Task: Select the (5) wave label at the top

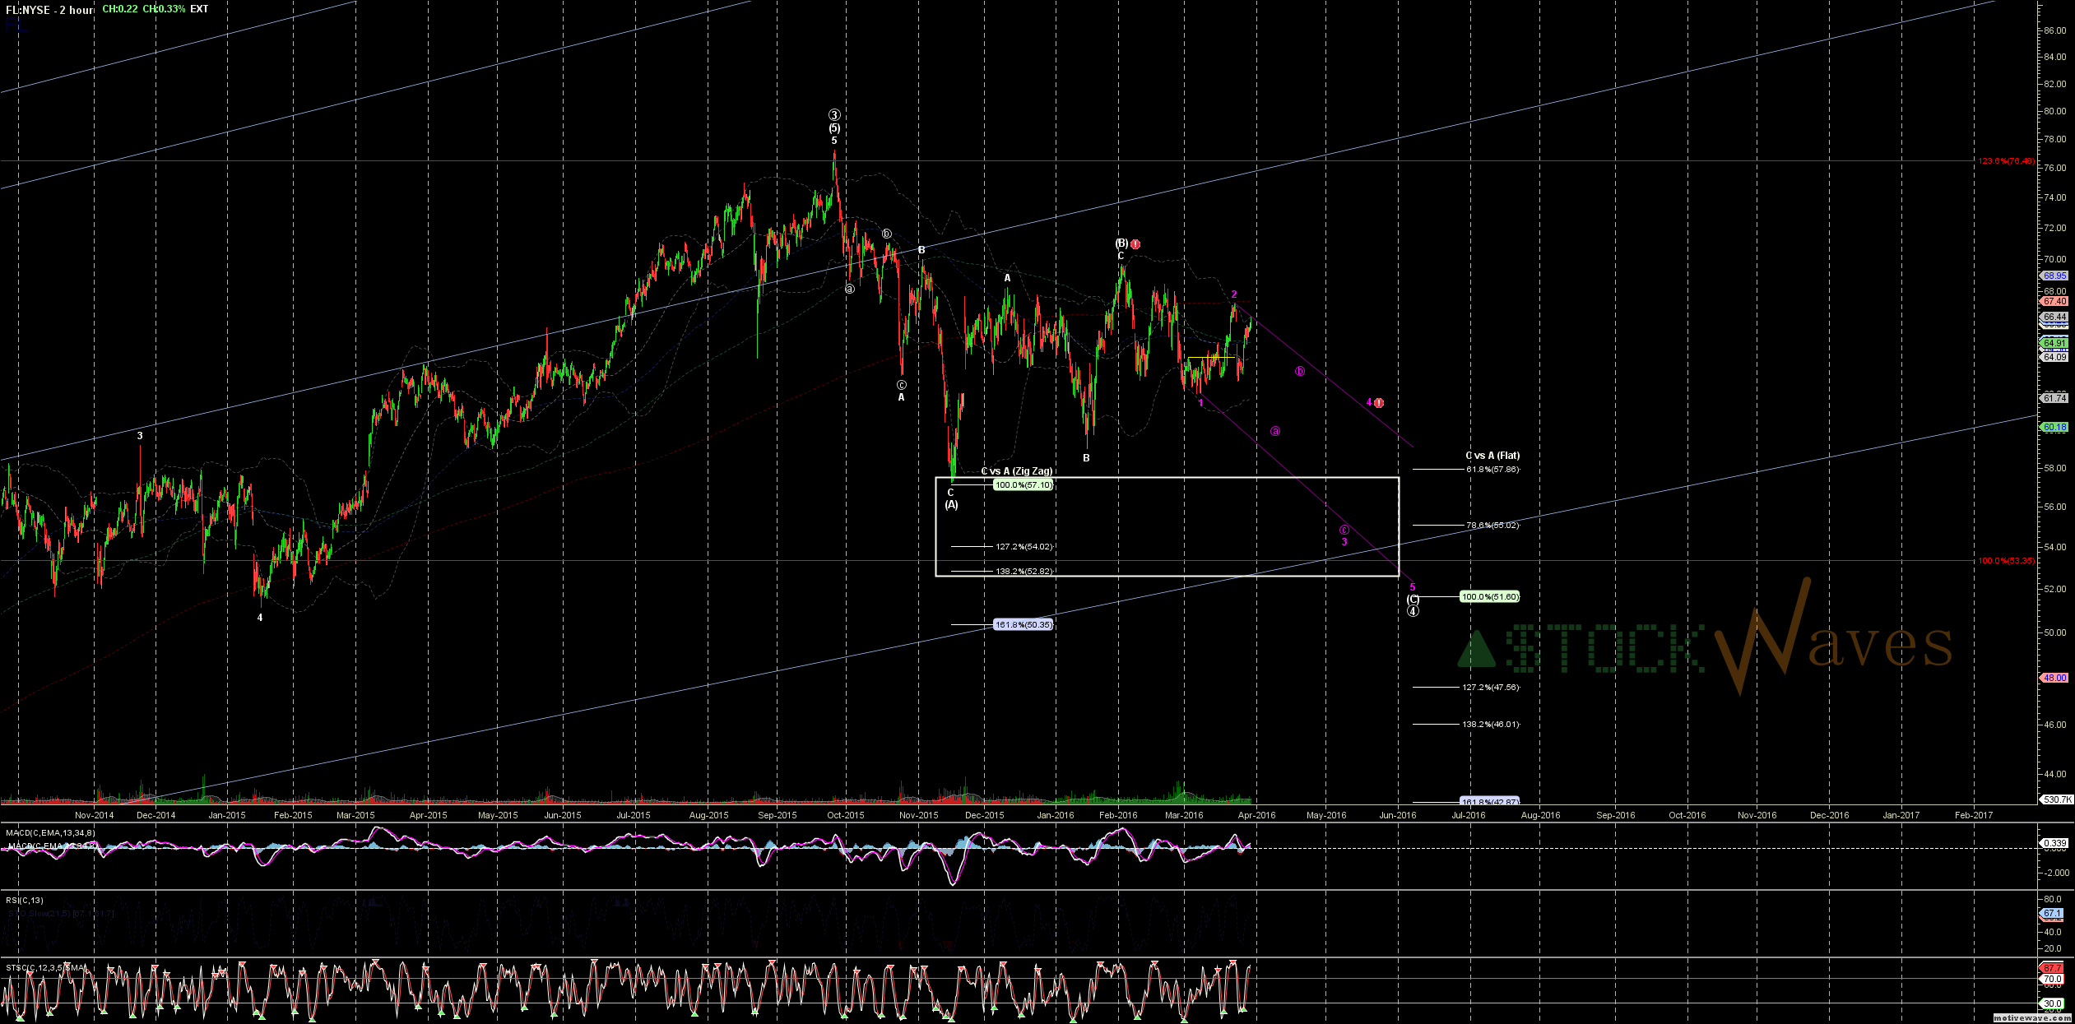Action: (834, 128)
